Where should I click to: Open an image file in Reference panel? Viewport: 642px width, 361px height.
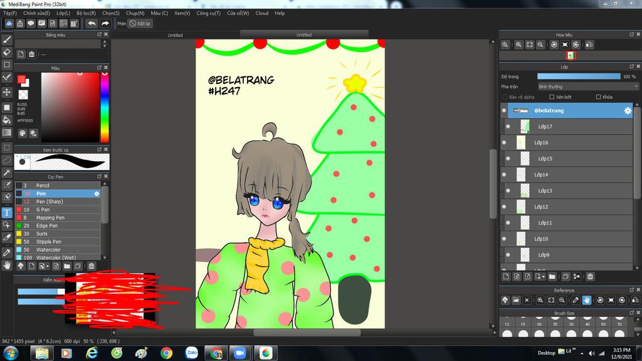[x=516, y=300]
